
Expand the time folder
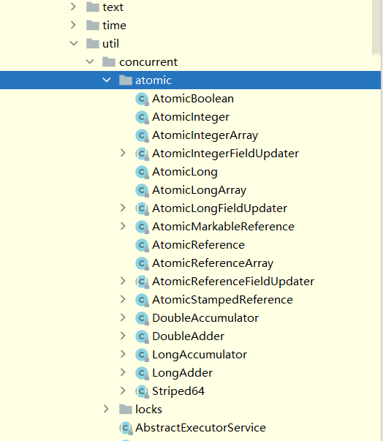point(73,25)
